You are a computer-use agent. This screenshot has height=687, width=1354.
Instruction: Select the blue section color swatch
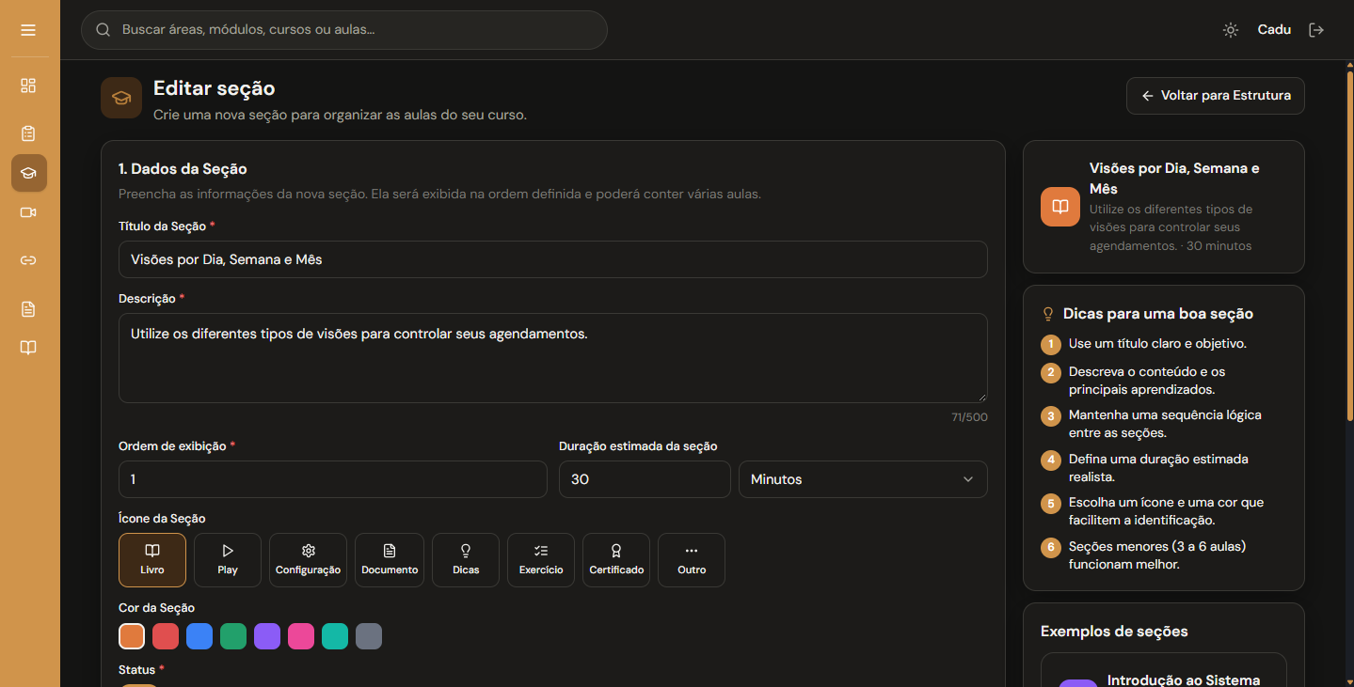(199, 636)
